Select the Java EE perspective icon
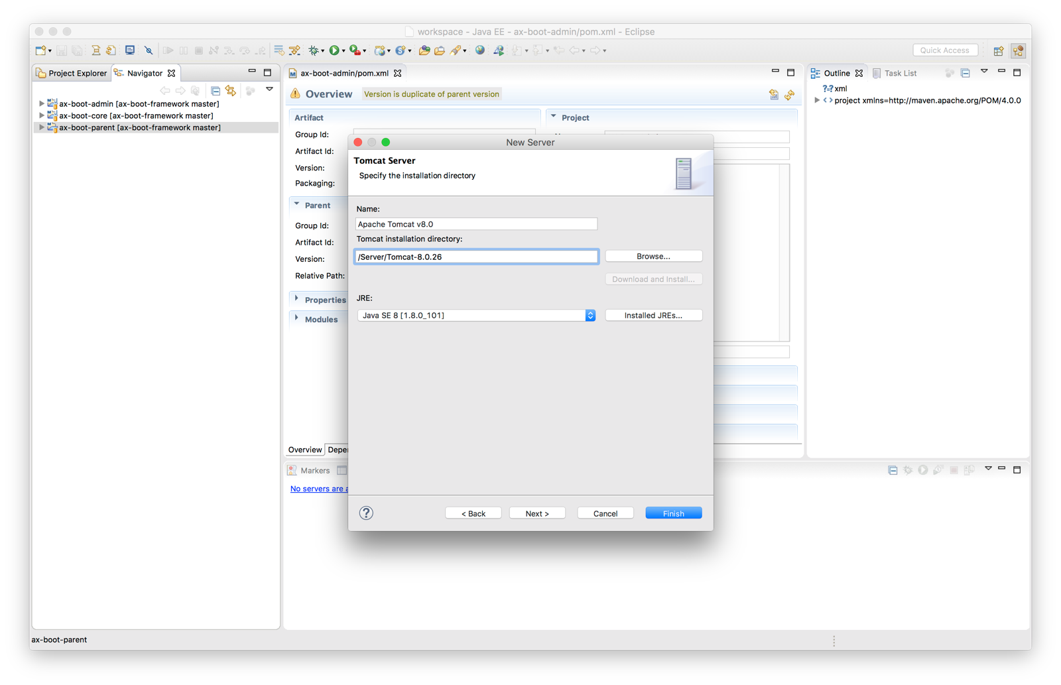This screenshot has width=1061, height=685. pyautogui.click(x=1019, y=50)
